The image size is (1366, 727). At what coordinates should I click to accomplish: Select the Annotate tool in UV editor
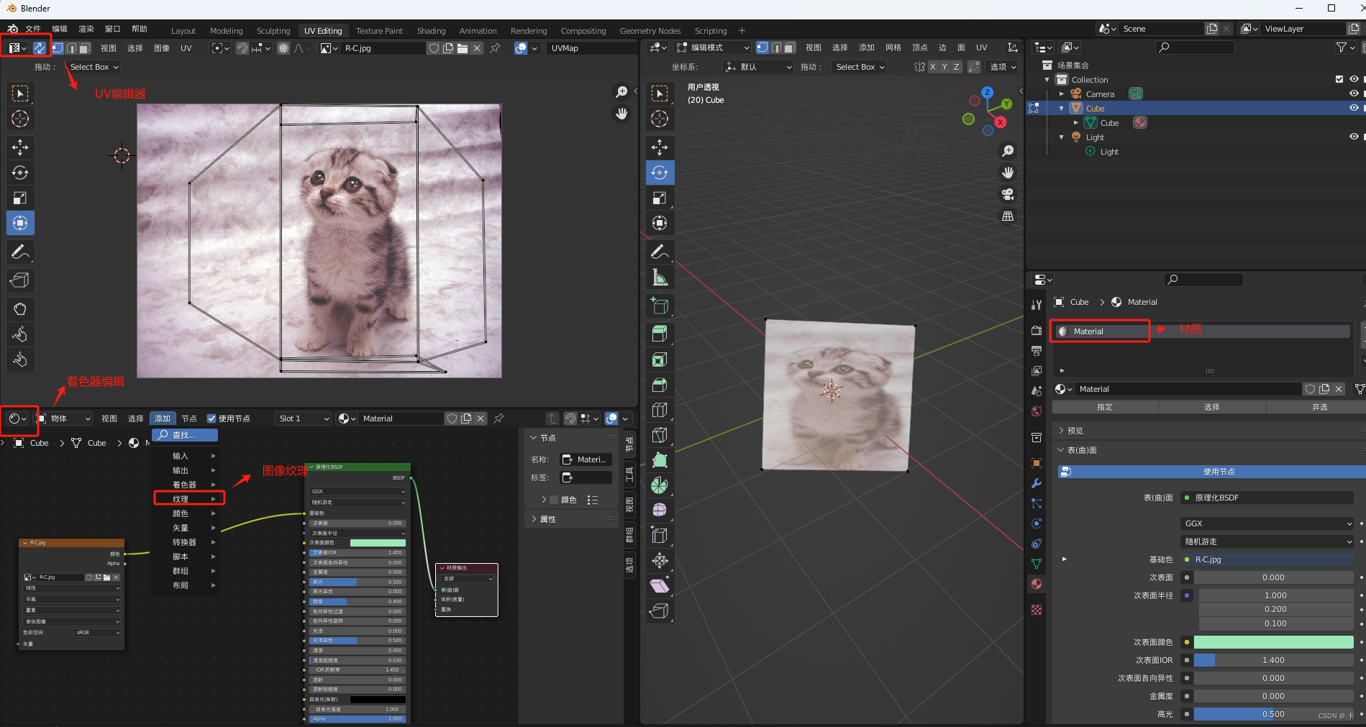[x=20, y=252]
